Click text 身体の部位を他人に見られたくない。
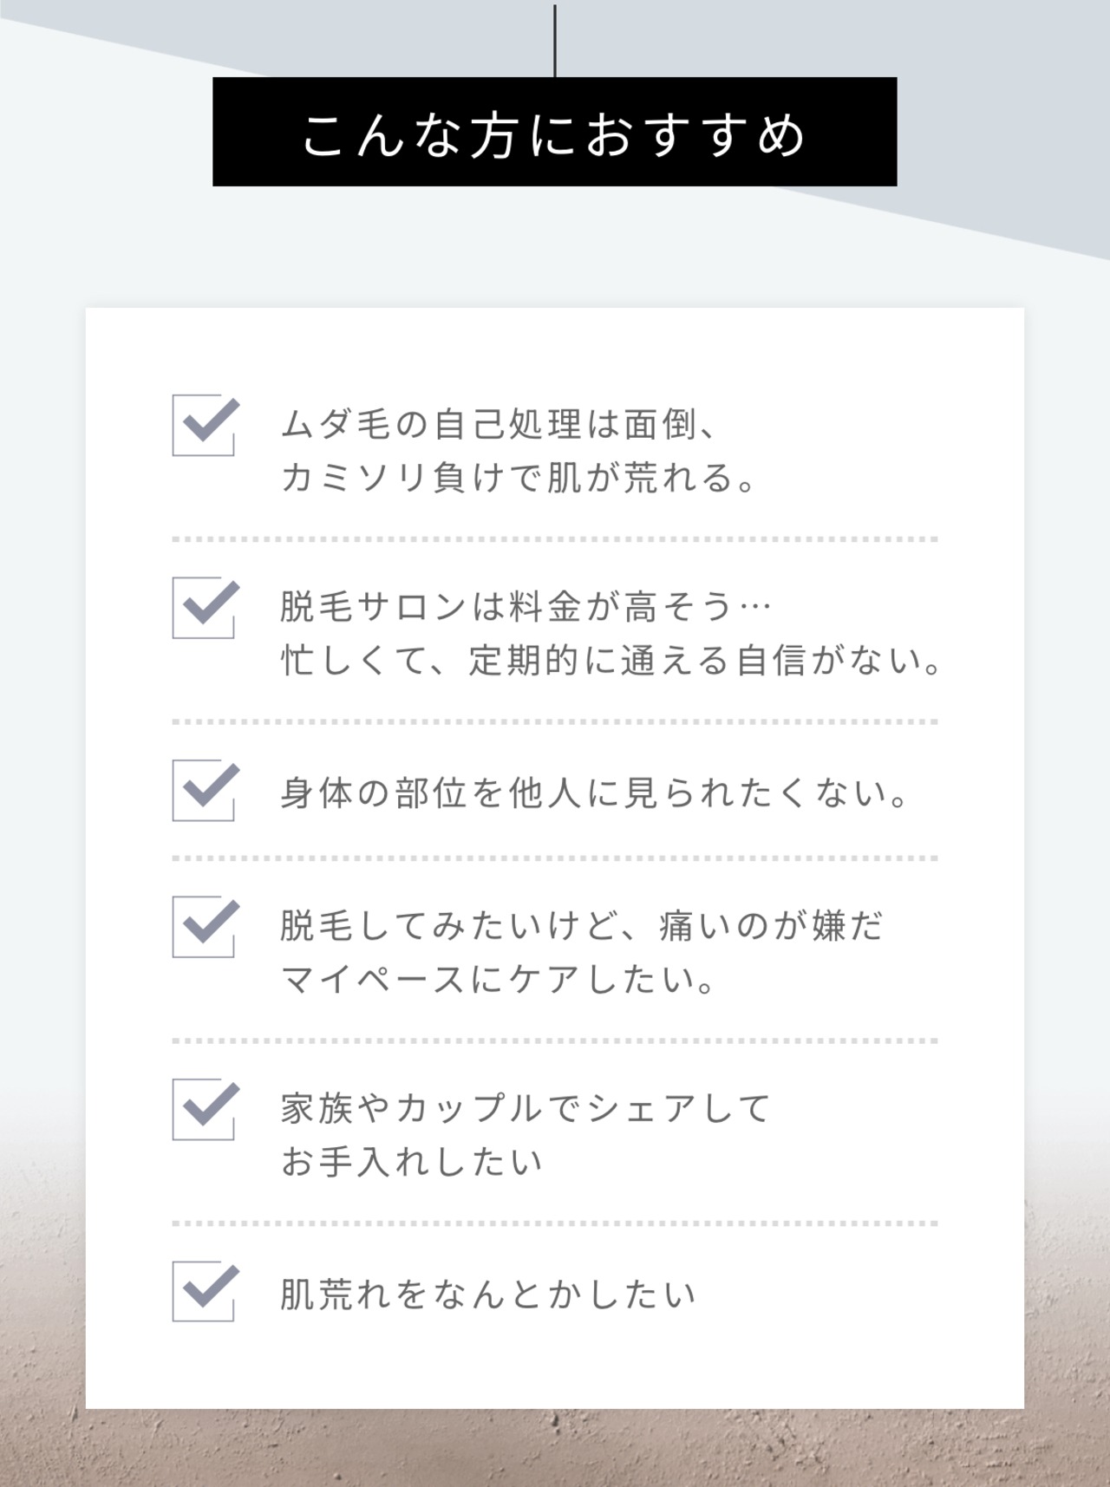Image resolution: width=1110 pixels, height=1487 pixels. click(x=593, y=793)
